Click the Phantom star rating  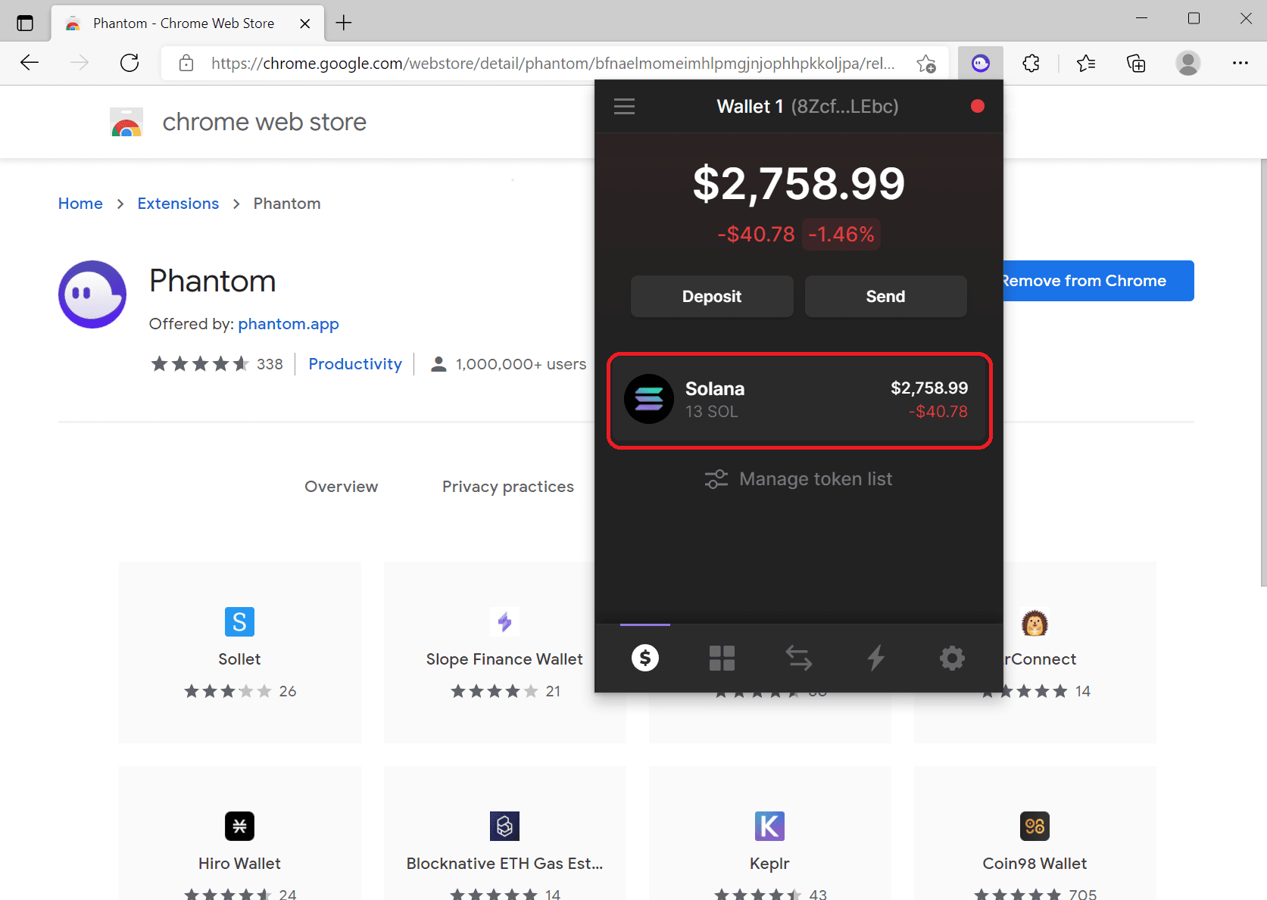pos(200,364)
